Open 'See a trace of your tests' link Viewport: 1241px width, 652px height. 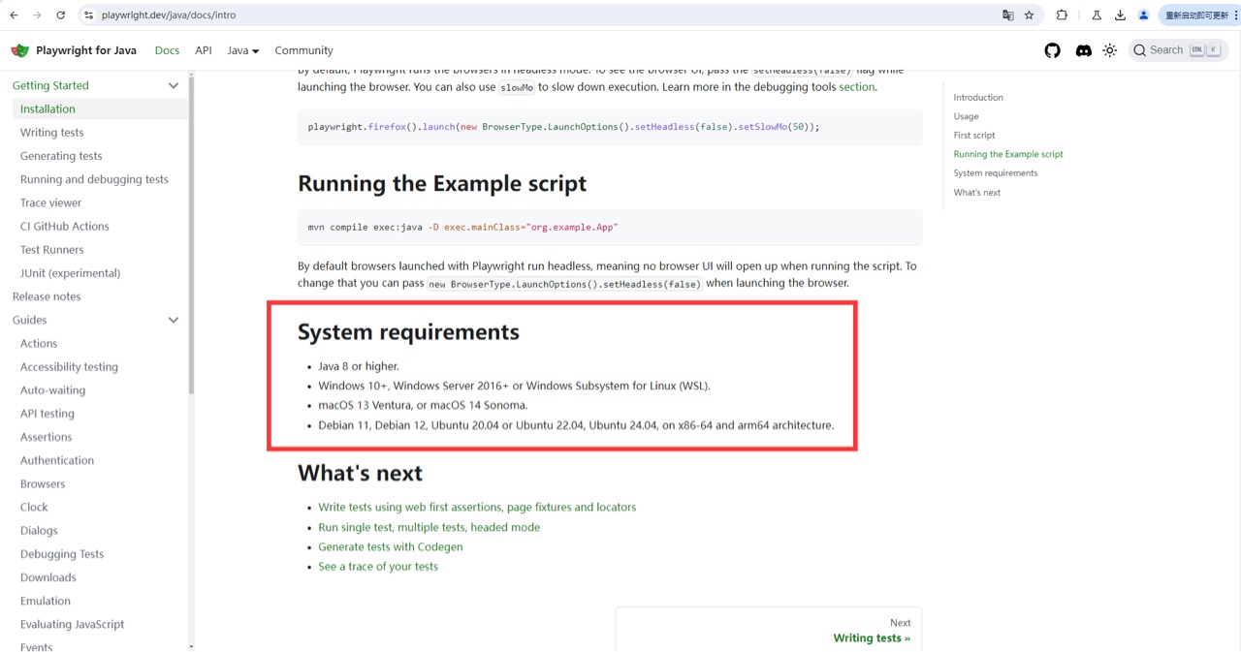click(378, 567)
